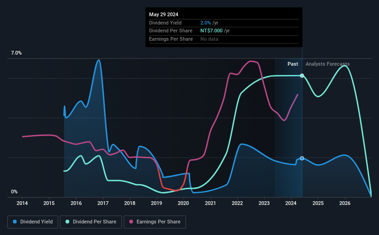Click the 2016 x-axis label

point(76,203)
